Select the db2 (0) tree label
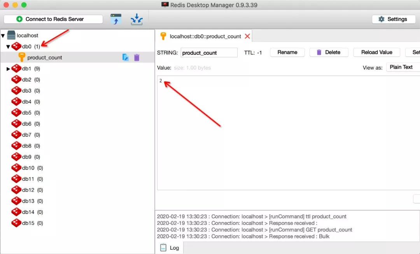Viewport: 420px width, 254px height. click(x=31, y=79)
